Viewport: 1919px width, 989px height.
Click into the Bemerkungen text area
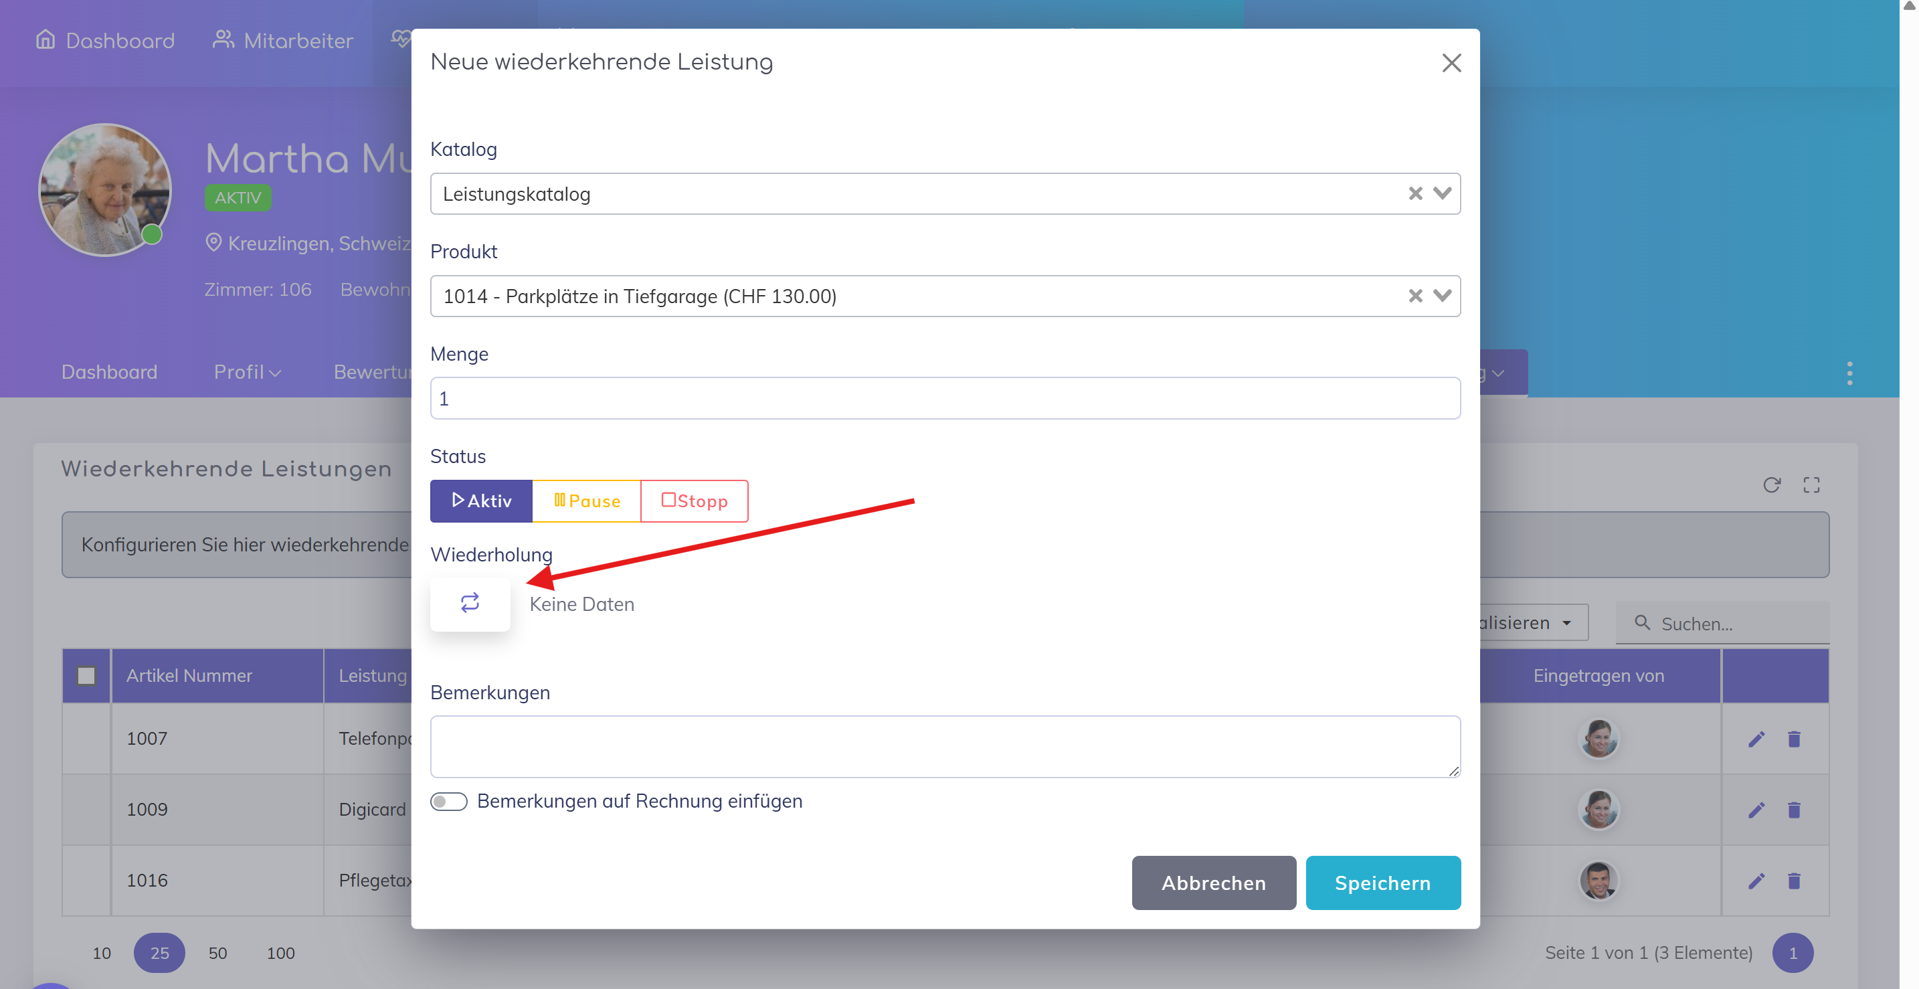point(944,746)
